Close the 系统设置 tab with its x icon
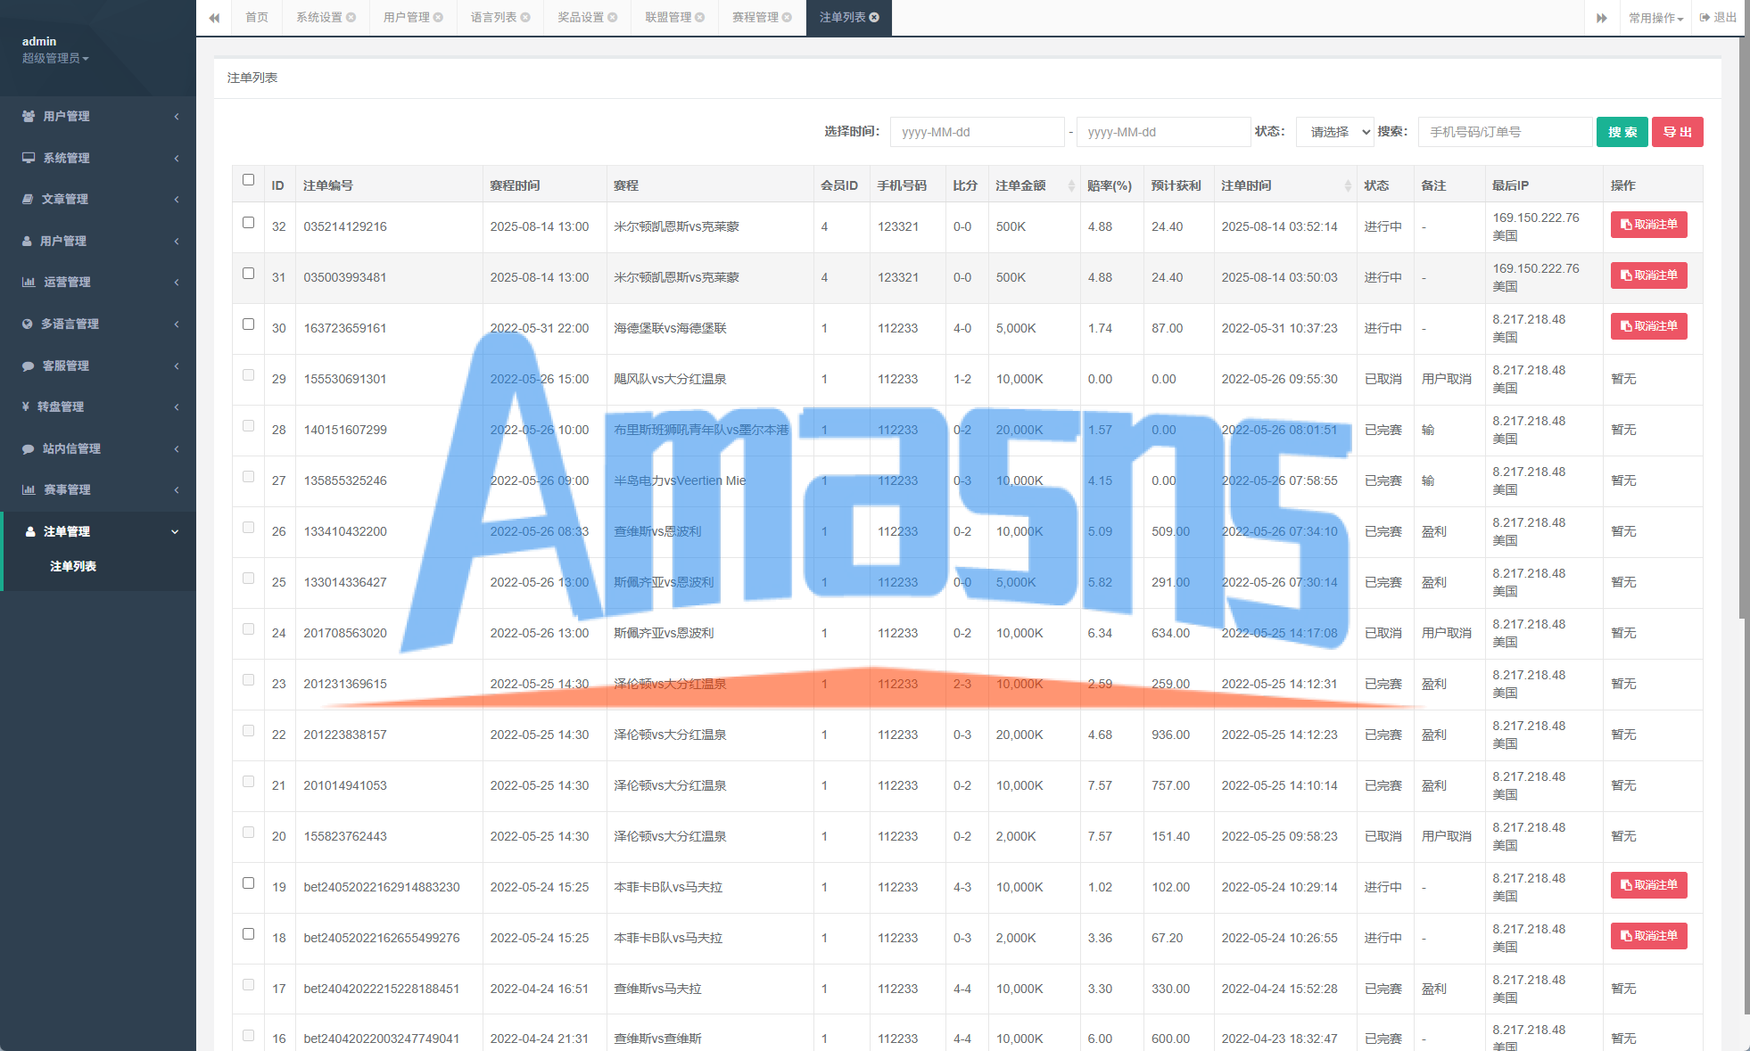 [x=351, y=18]
